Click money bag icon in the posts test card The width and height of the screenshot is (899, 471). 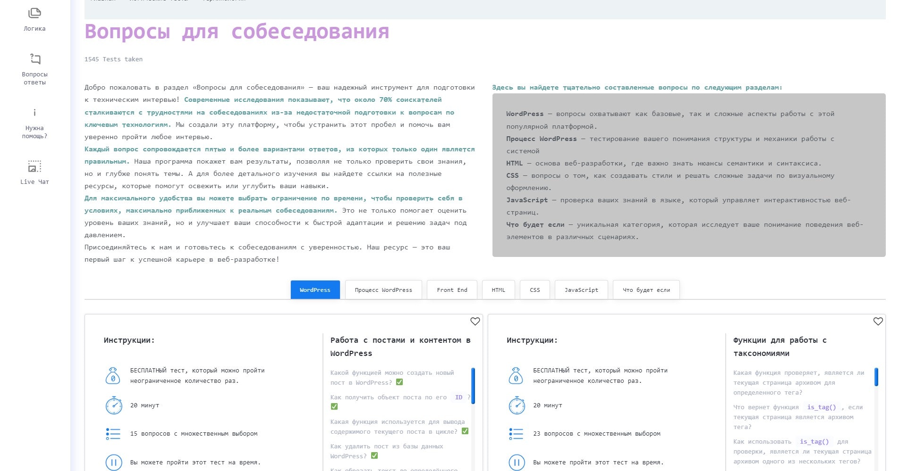tap(113, 376)
